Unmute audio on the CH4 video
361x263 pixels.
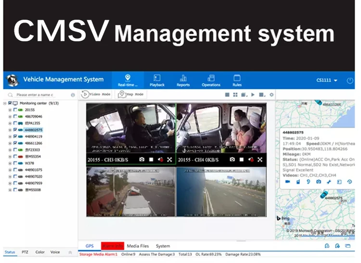(251, 159)
